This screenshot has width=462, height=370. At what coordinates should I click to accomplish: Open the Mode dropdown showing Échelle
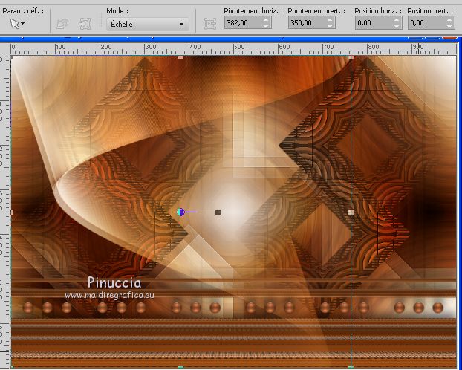[148, 25]
